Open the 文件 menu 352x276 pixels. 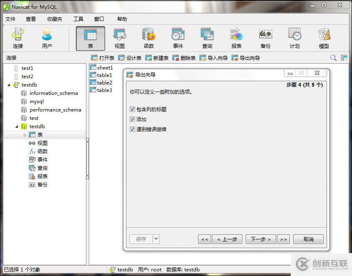(x=10, y=19)
